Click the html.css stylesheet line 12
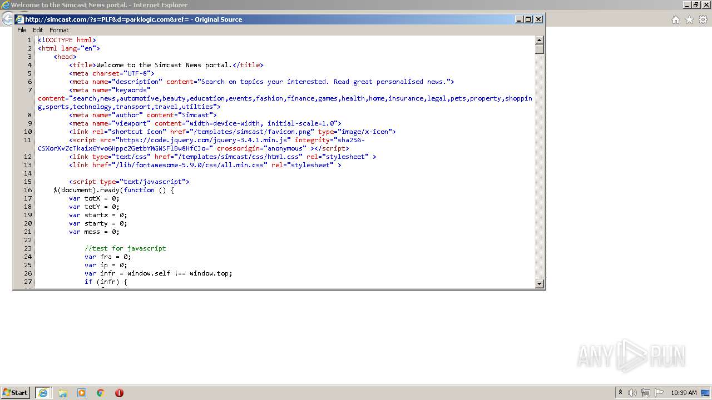 coord(222,157)
